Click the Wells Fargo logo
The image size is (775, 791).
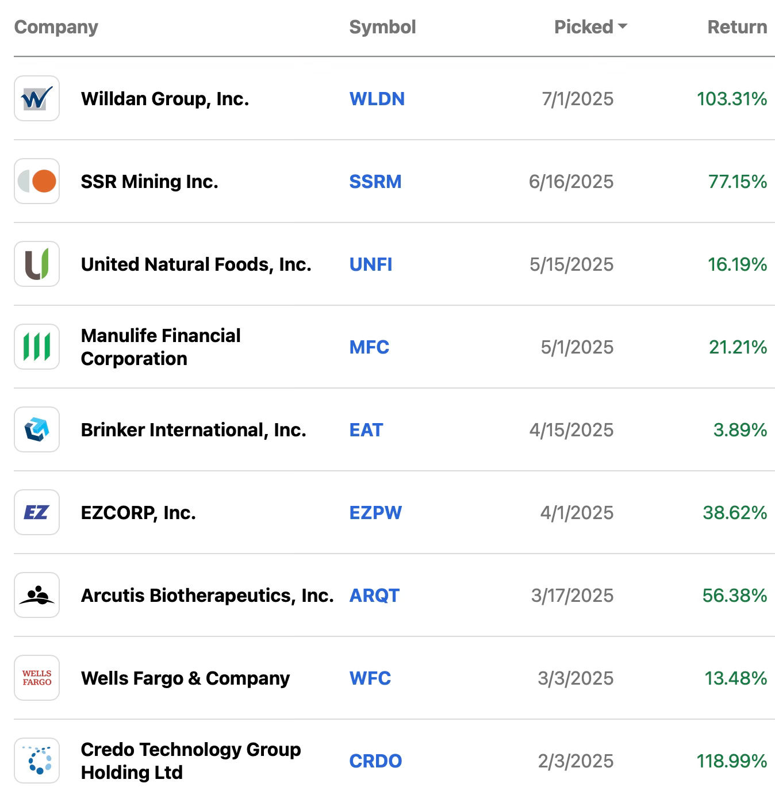coord(36,678)
